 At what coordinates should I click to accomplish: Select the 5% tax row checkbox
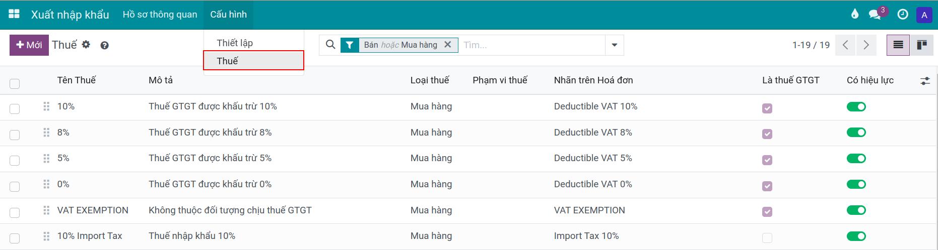(x=15, y=161)
